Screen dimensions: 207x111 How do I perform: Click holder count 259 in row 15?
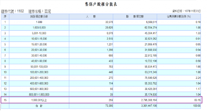click(x=111, y=100)
